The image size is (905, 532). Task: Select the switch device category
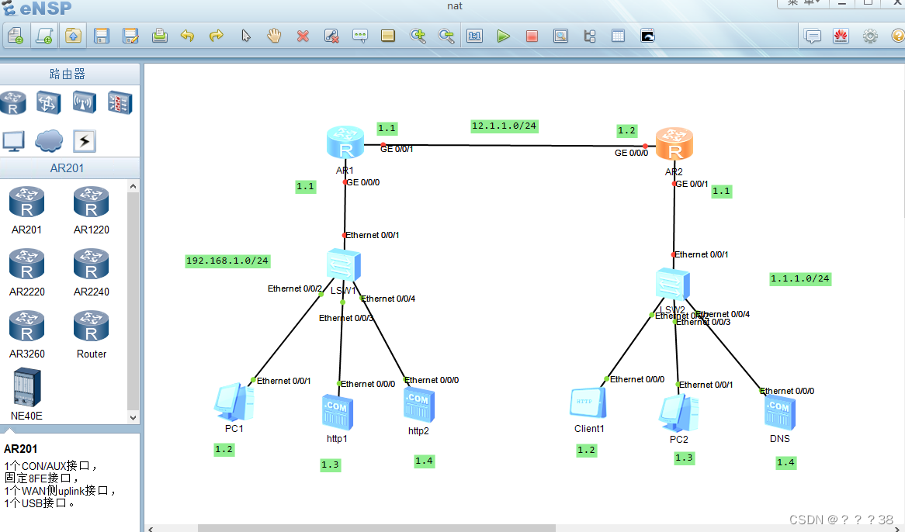tap(48, 102)
